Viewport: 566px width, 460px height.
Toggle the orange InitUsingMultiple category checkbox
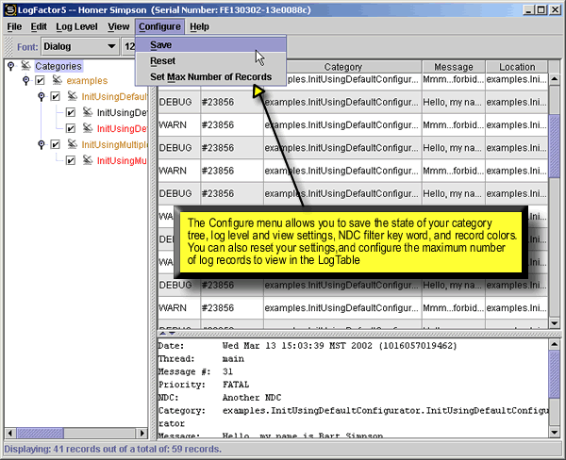[55, 145]
